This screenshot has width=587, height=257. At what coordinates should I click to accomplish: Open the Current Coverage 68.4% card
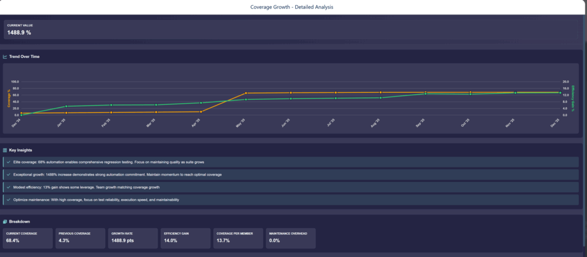[x=29, y=238]
